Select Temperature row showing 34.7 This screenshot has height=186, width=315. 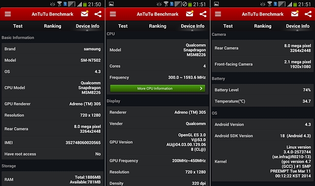(x=263, y=101)
